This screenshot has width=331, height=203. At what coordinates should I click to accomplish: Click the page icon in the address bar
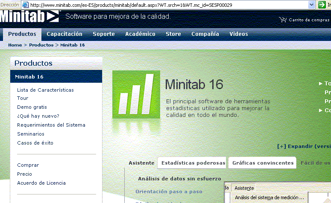(x=25, y=5)
